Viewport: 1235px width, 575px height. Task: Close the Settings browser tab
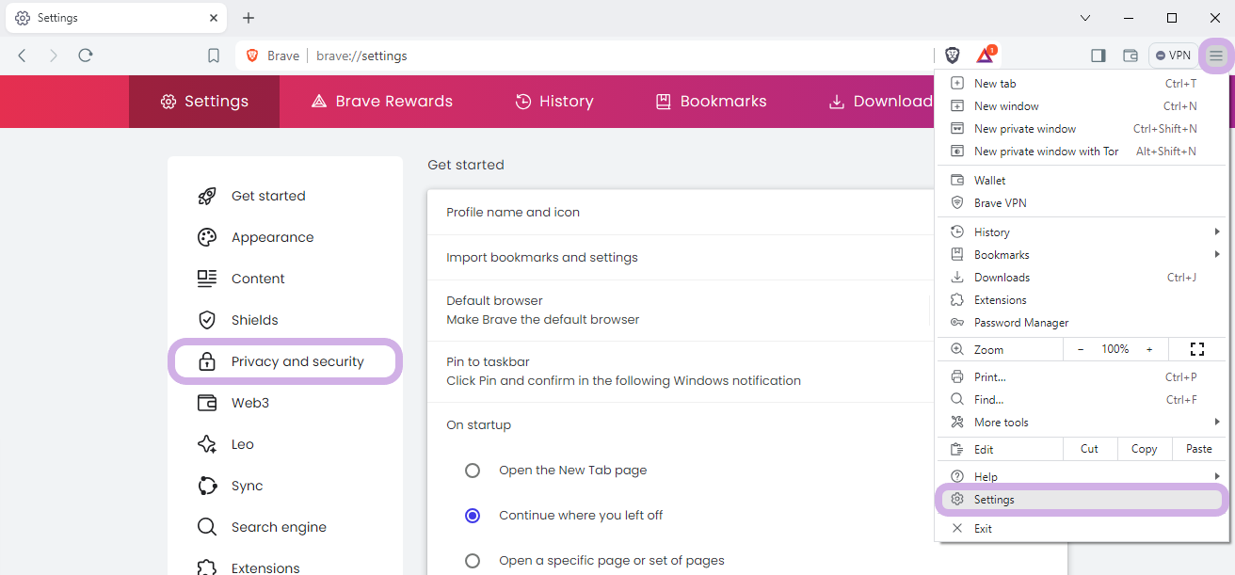214,18
